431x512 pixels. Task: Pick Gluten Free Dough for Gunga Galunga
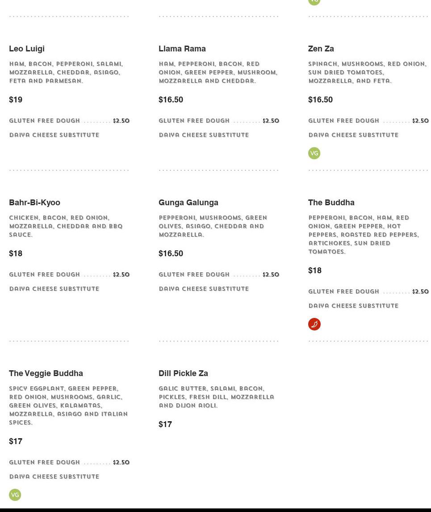[194, 275]
